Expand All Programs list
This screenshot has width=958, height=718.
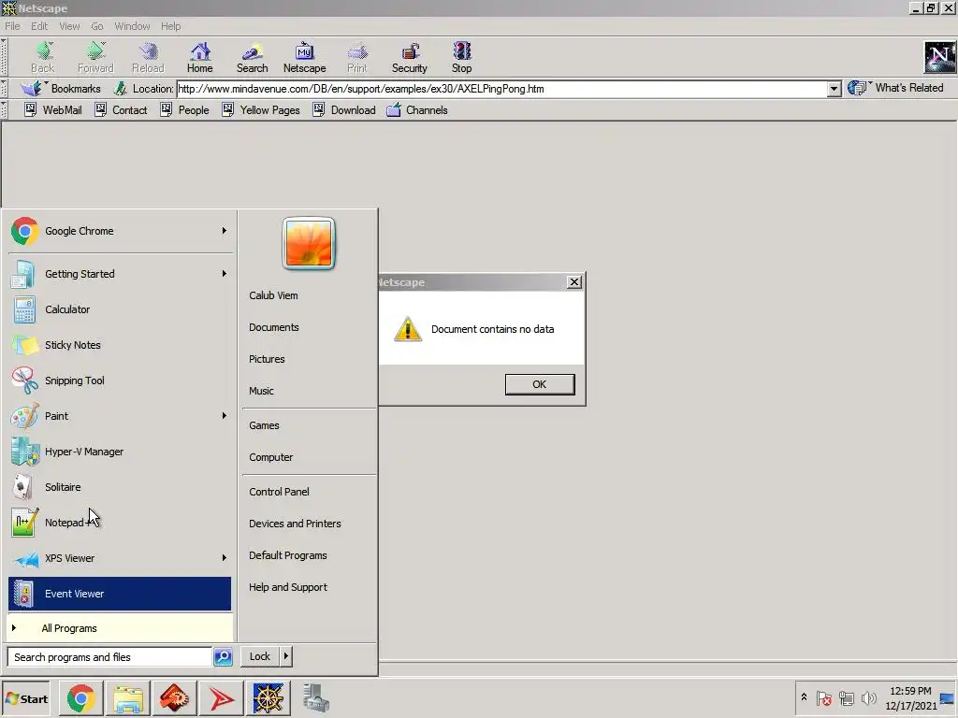[x=120, y=628]
